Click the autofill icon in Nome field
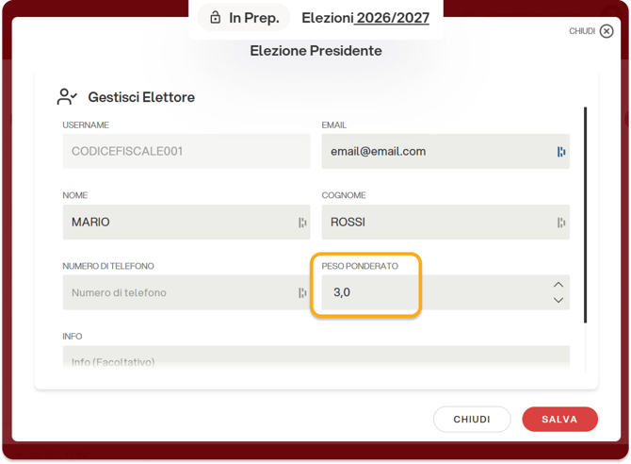The width and height of the screenshot is (631, 464). (x=302, y=223)
